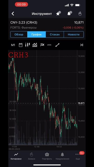Tap the Инструмент screen title

[42, 14]
